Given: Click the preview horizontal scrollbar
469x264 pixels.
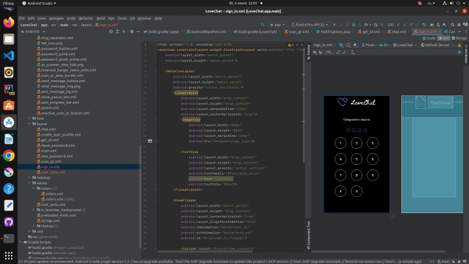Looking at the screenshot, I should pyautogui.click(x=378, y=252).
